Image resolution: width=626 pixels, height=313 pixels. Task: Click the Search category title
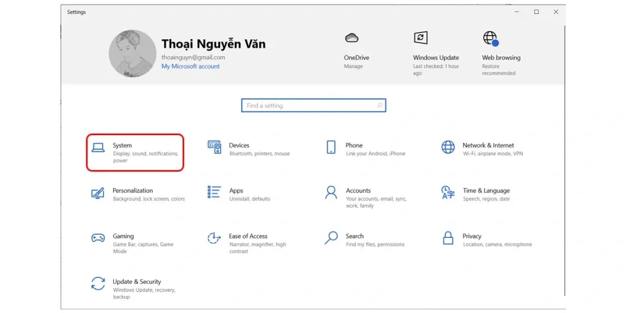355,236
